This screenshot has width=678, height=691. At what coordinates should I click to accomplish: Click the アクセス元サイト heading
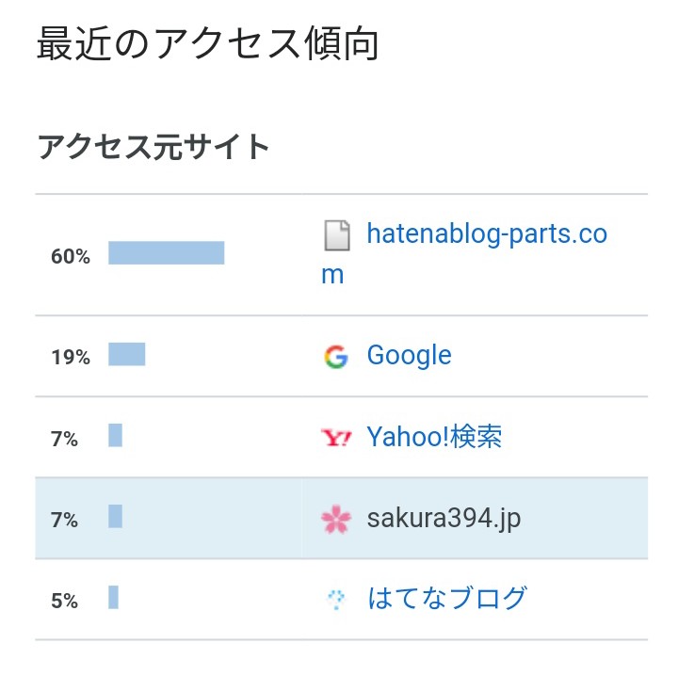coord(153,147)
